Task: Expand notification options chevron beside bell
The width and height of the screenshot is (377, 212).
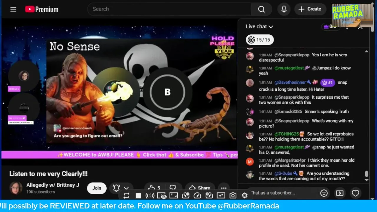Action: 126,188
